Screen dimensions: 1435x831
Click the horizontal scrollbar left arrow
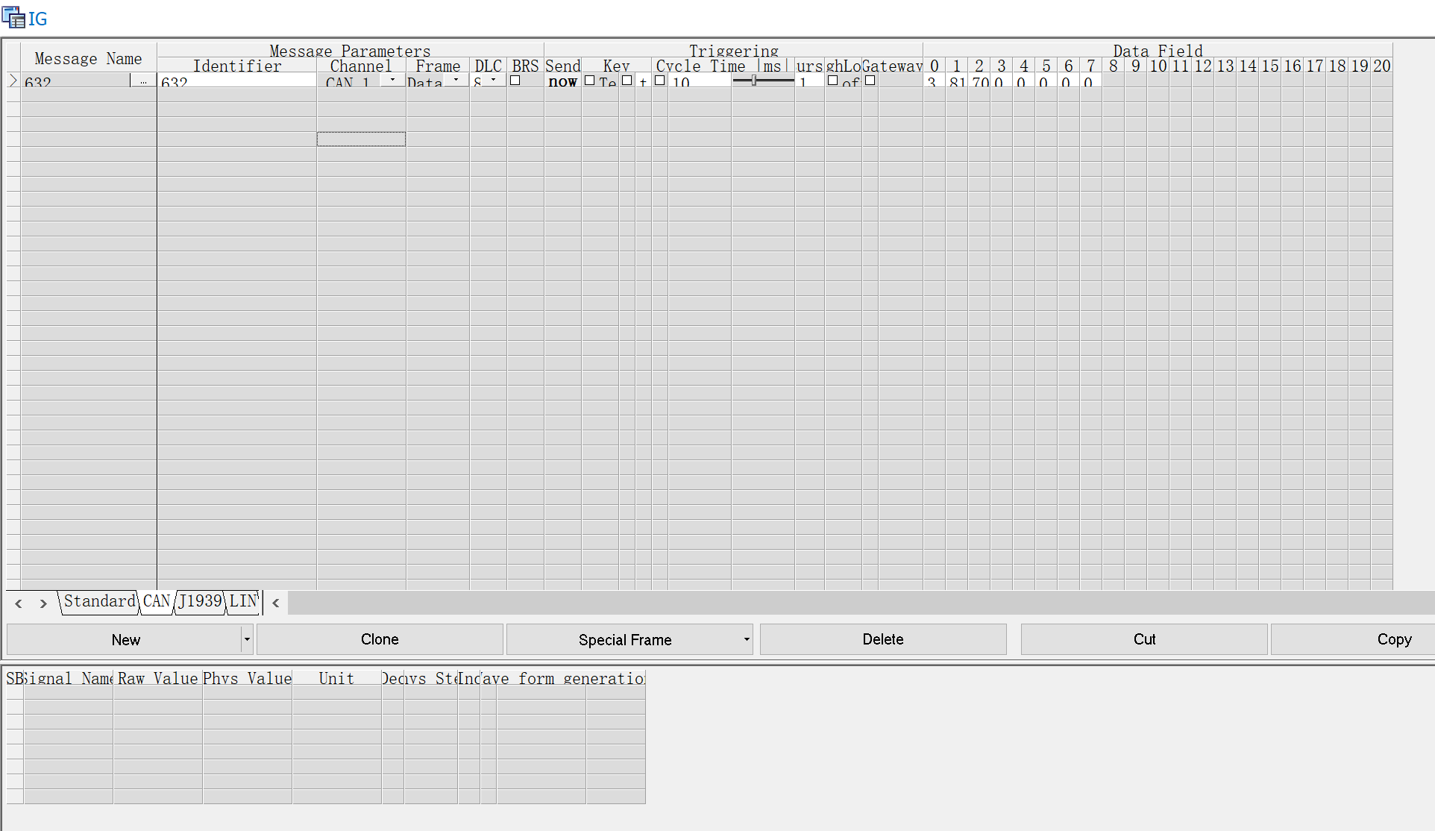point(276,603)
